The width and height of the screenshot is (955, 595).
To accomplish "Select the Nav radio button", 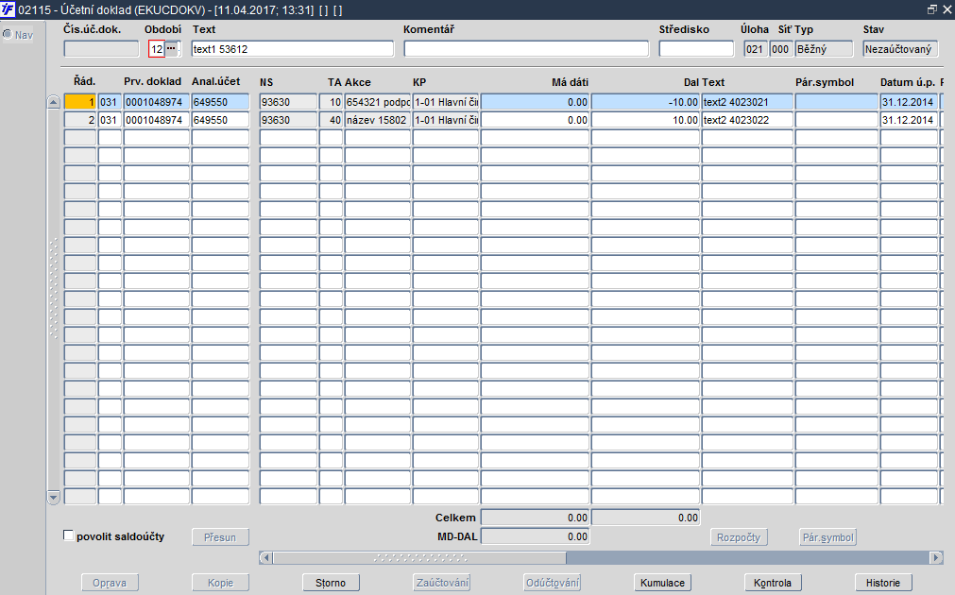I will point(8,34).
